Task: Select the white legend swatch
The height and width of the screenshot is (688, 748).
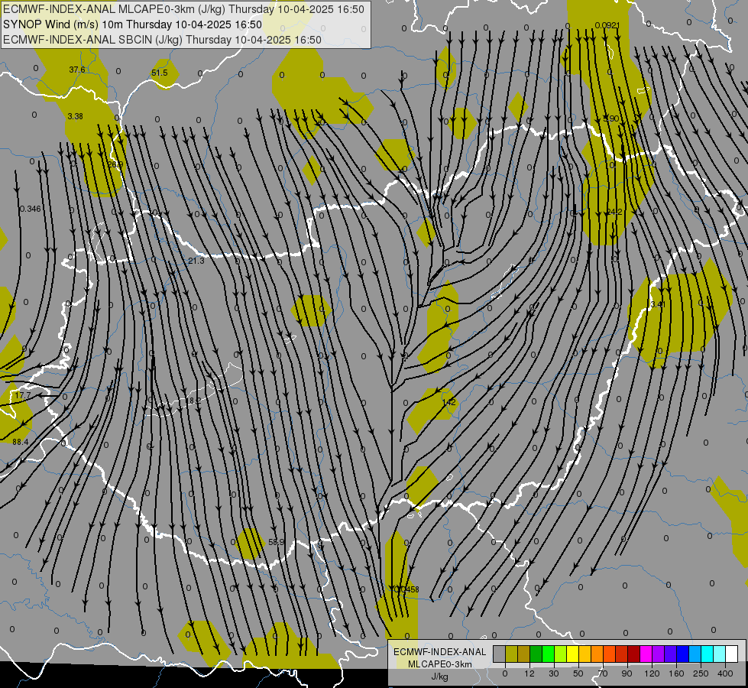Action: click(x=732, y=654)
